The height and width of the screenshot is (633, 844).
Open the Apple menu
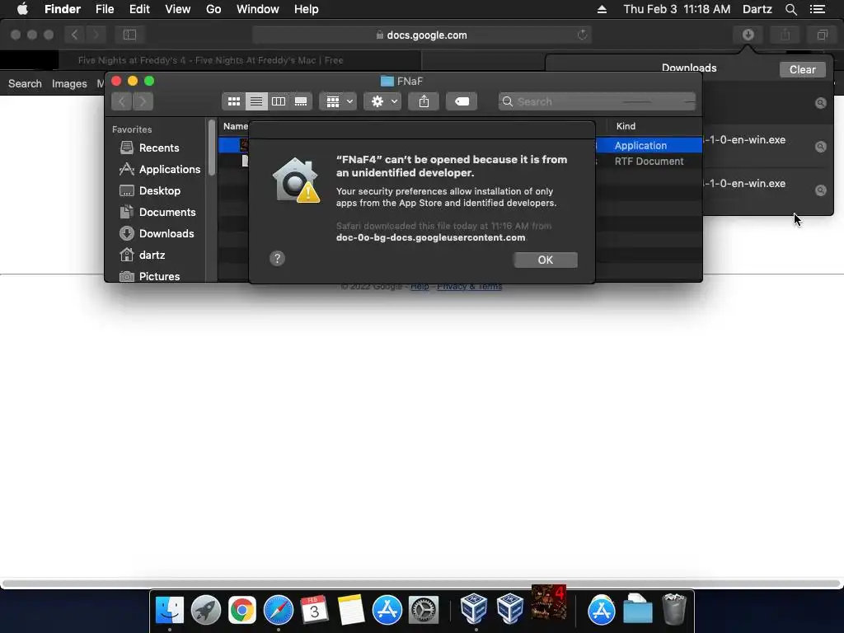pyautogui.click(x=22, y=9)
